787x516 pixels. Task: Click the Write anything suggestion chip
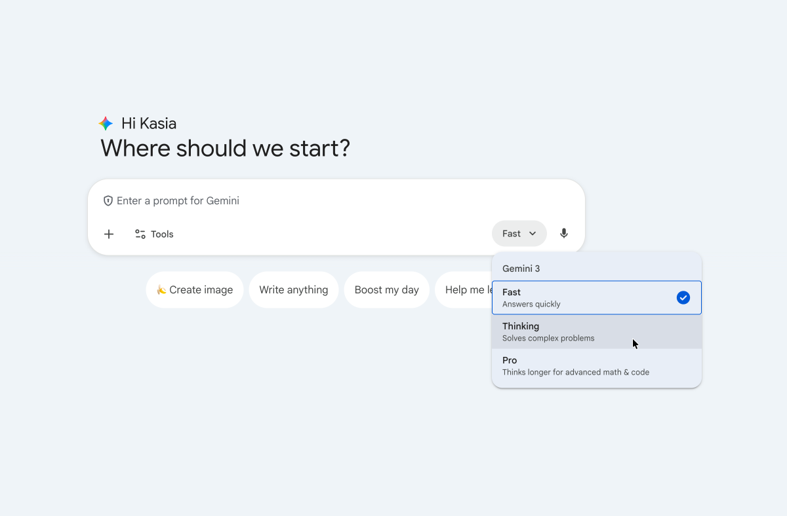294,289
